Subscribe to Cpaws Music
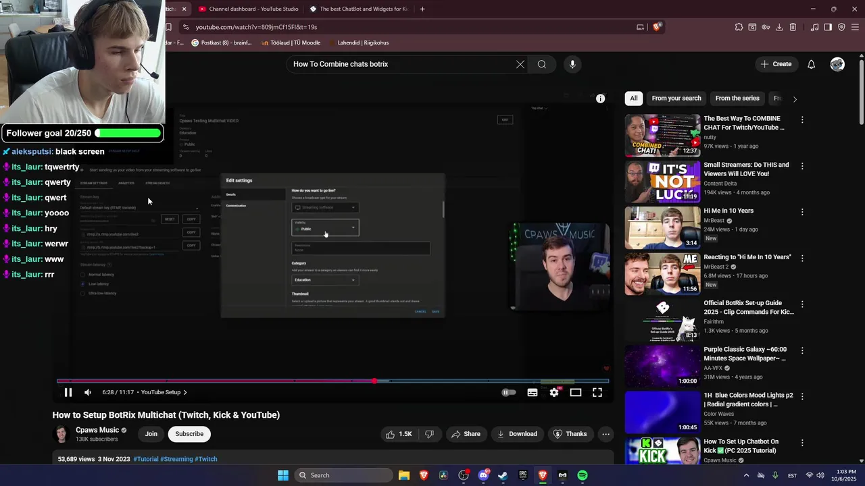The height and width of the screenshot is (486, 865). (189, 434)
